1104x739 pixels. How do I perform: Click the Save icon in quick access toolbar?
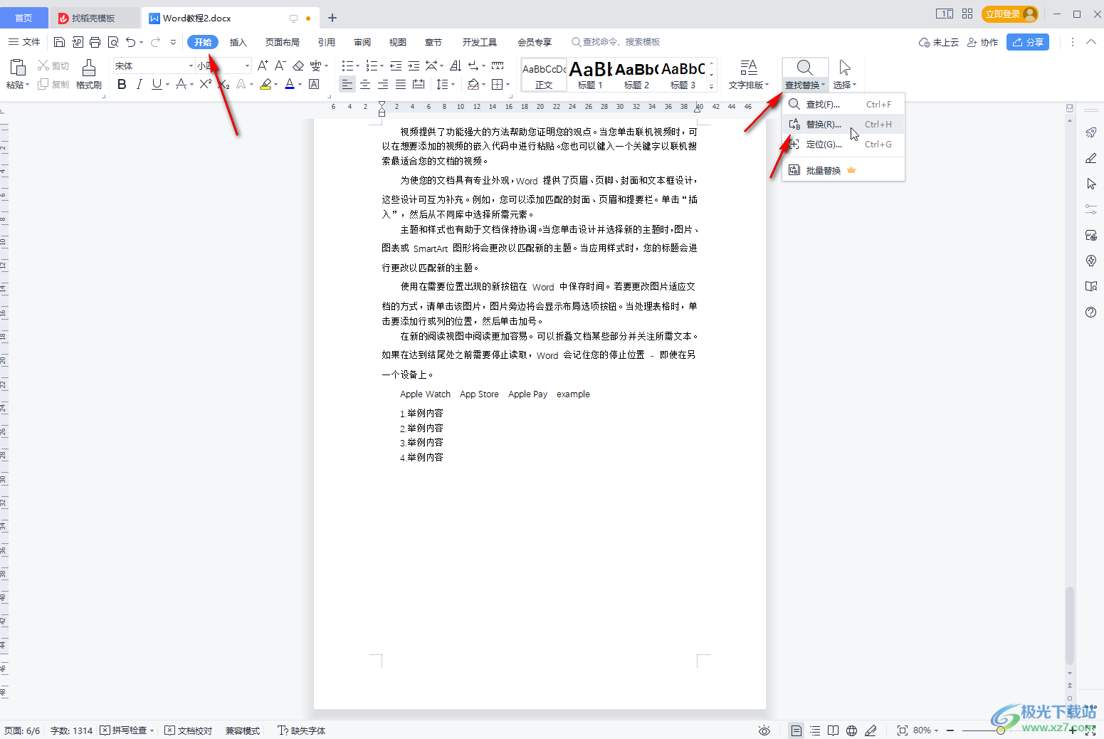[59, 42]
